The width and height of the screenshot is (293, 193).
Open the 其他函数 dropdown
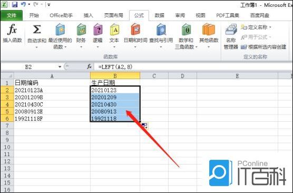click(x=209, y=47)
